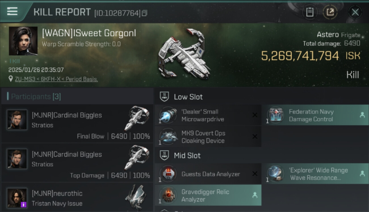This screenshot has height=212, width=369.
Task: Click the 'Dealer' Small Microwarpdrive icon
Action: (x=169, y=115)
